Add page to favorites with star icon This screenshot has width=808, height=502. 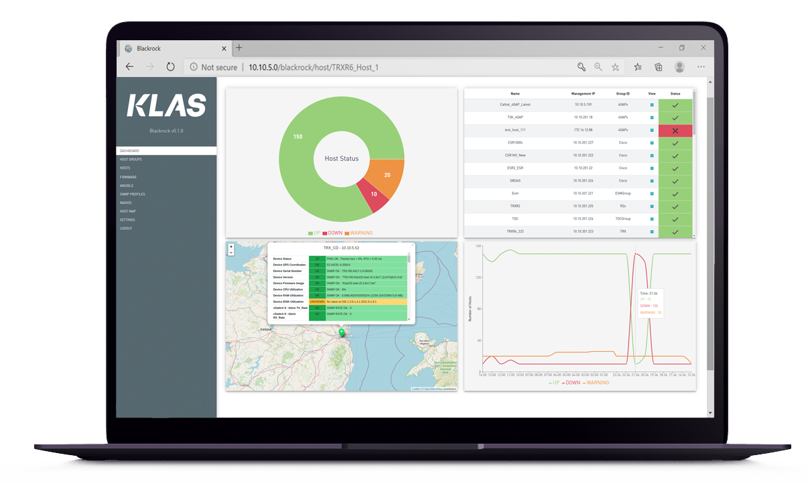coord(615,67)
